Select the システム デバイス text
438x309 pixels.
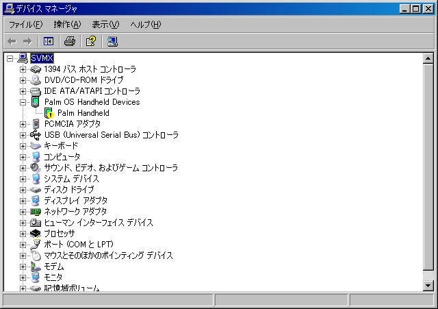coord(71,179)
